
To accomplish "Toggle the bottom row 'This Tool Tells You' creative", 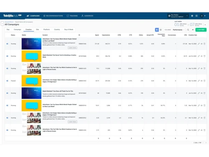I will (x=8, y=130).
